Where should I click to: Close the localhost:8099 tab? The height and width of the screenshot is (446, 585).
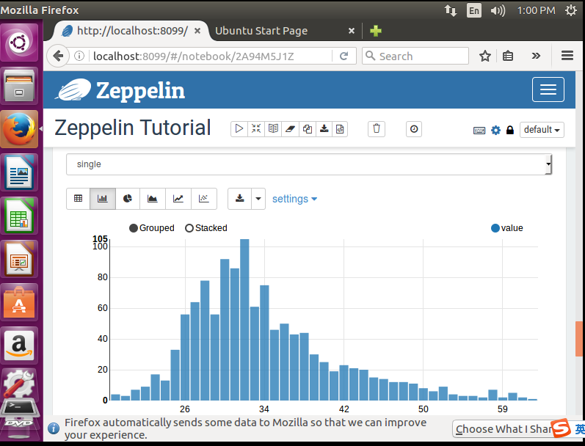pos(197,31)
